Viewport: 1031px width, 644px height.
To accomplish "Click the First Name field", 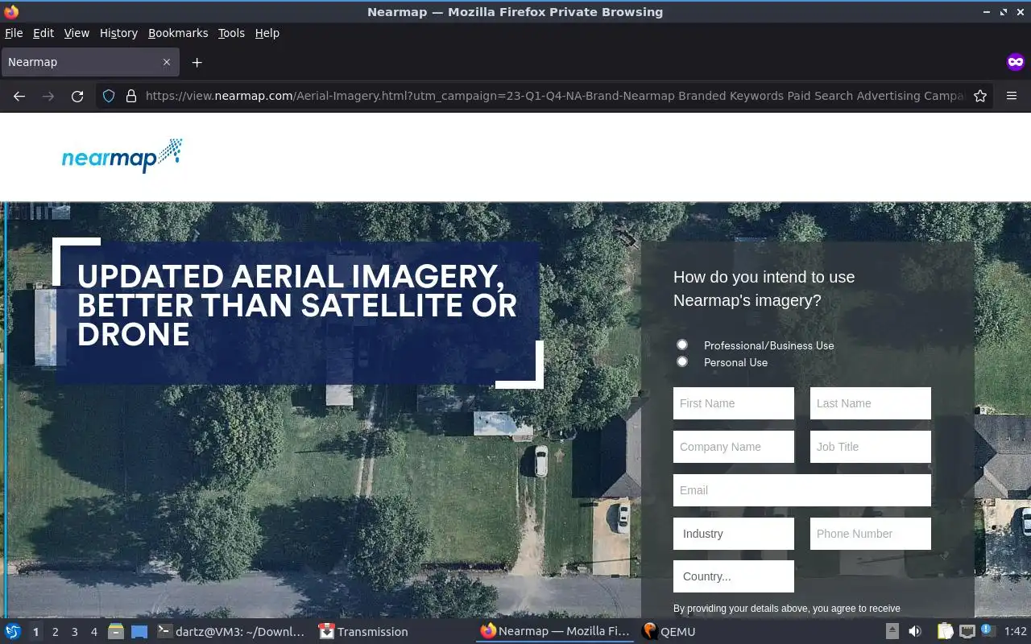I will click(x=734, y=403).
